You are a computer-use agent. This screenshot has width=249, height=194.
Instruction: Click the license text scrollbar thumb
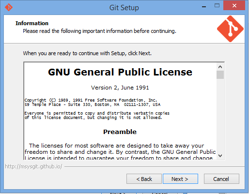tap(220, 75)
